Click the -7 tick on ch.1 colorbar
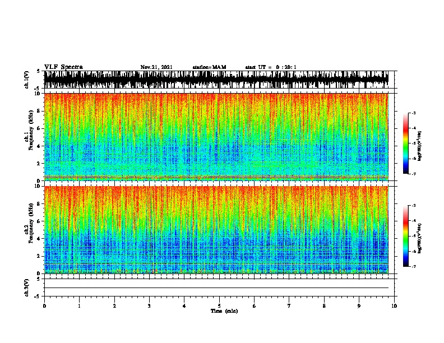 pyautogui.click(x=414, y=174)
